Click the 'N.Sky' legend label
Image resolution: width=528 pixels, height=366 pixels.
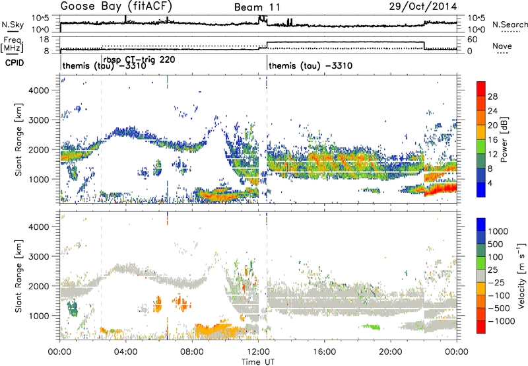click(13, 24)
